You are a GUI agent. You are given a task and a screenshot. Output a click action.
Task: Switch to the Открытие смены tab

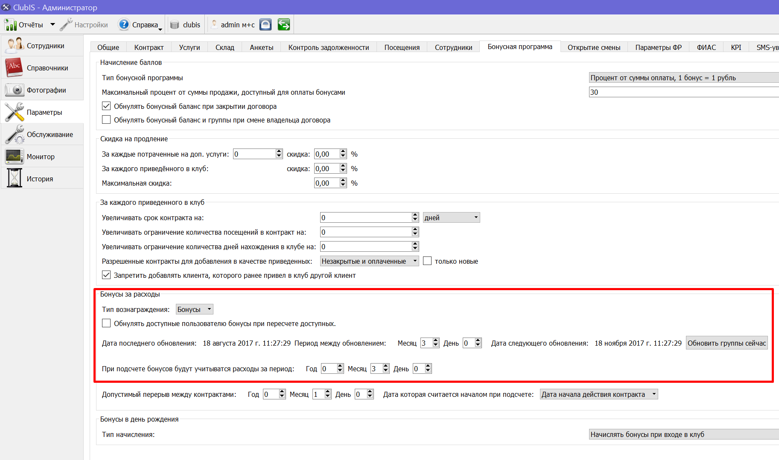[x=594, y=47]
